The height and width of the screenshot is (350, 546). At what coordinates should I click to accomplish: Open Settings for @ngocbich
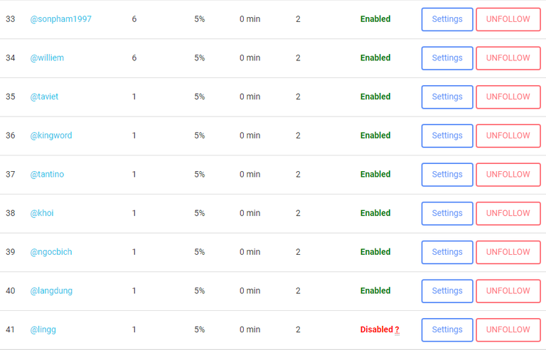(447, 252)
